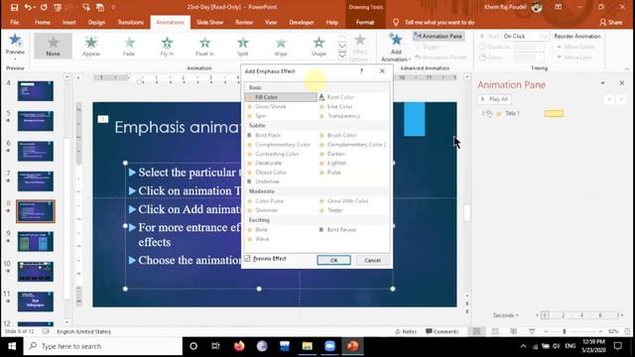Open the Design tab
This screenshot has height=357, width=635.
point(96,22)
